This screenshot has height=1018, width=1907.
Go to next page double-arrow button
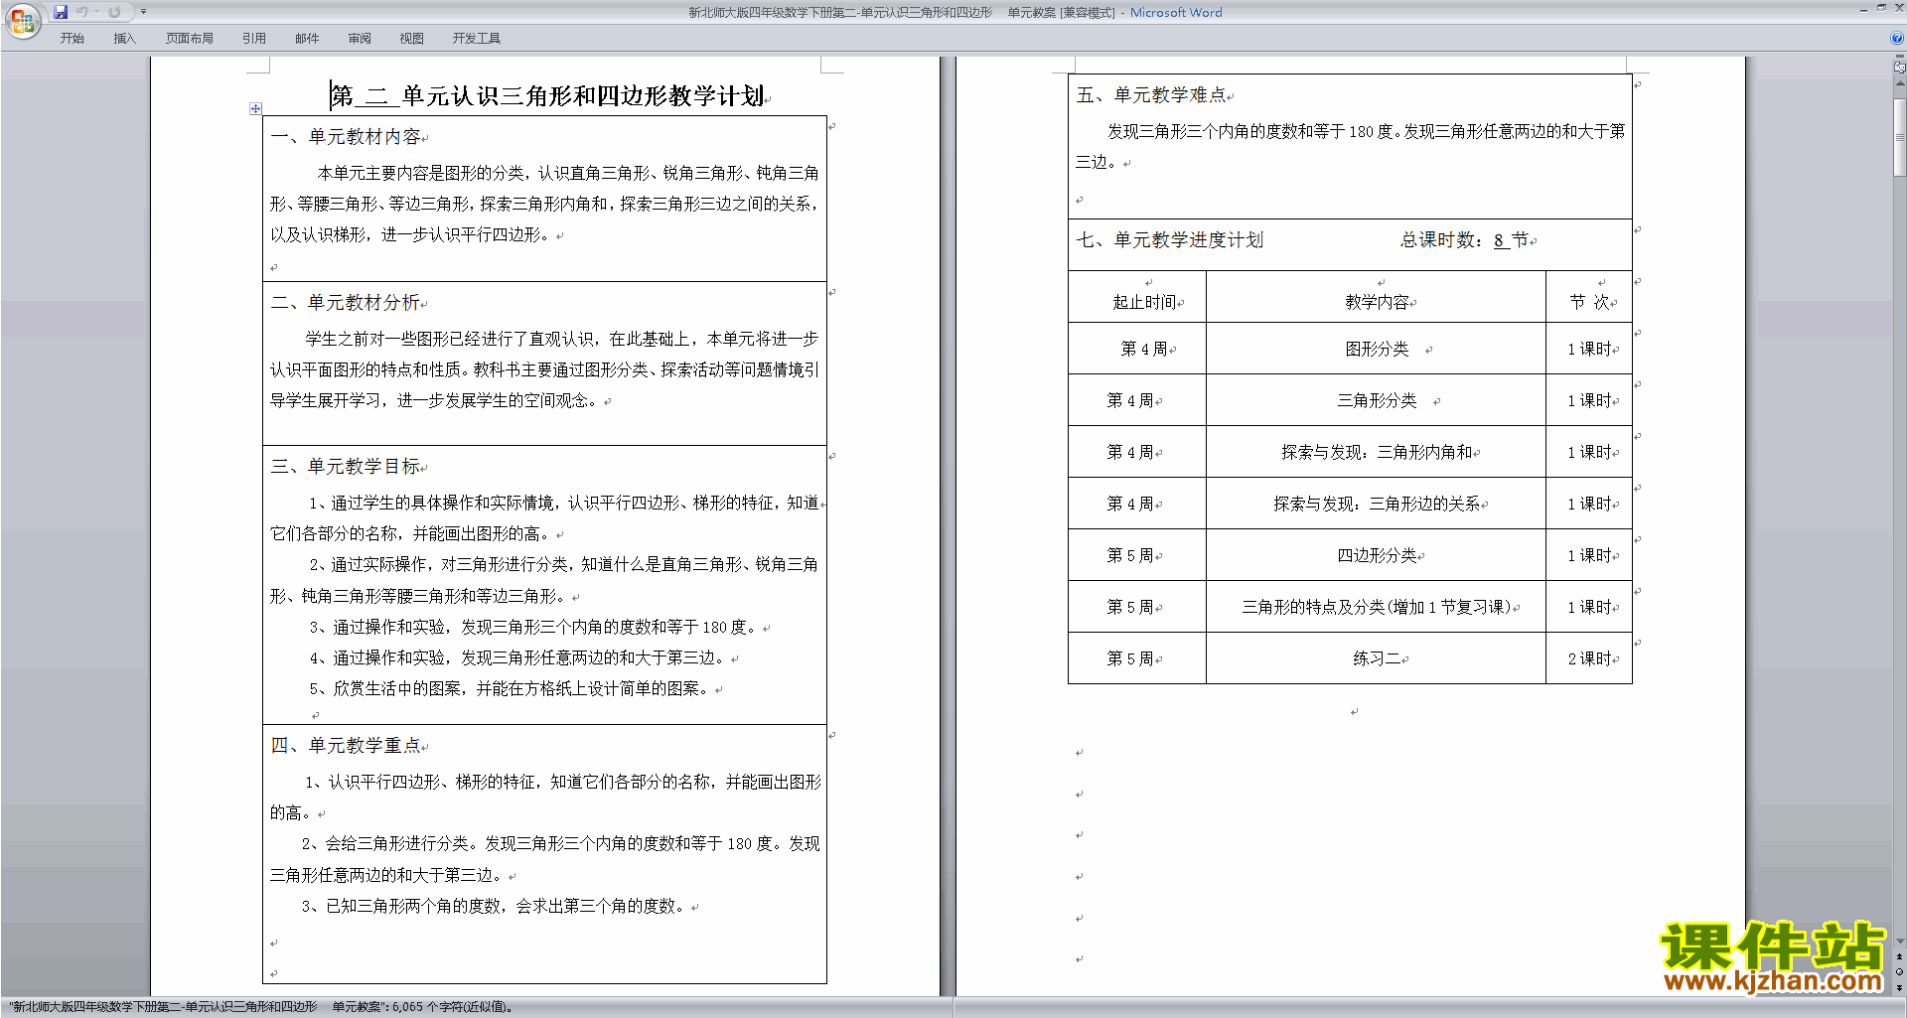[1899, 986]
